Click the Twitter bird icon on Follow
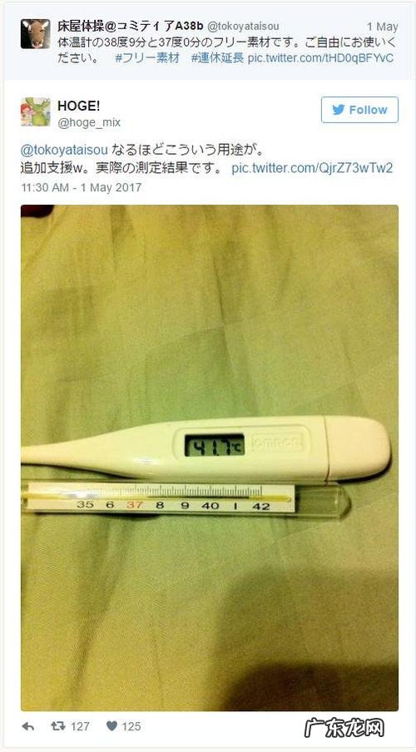This screenshot has height=752, width=416. 339,109
